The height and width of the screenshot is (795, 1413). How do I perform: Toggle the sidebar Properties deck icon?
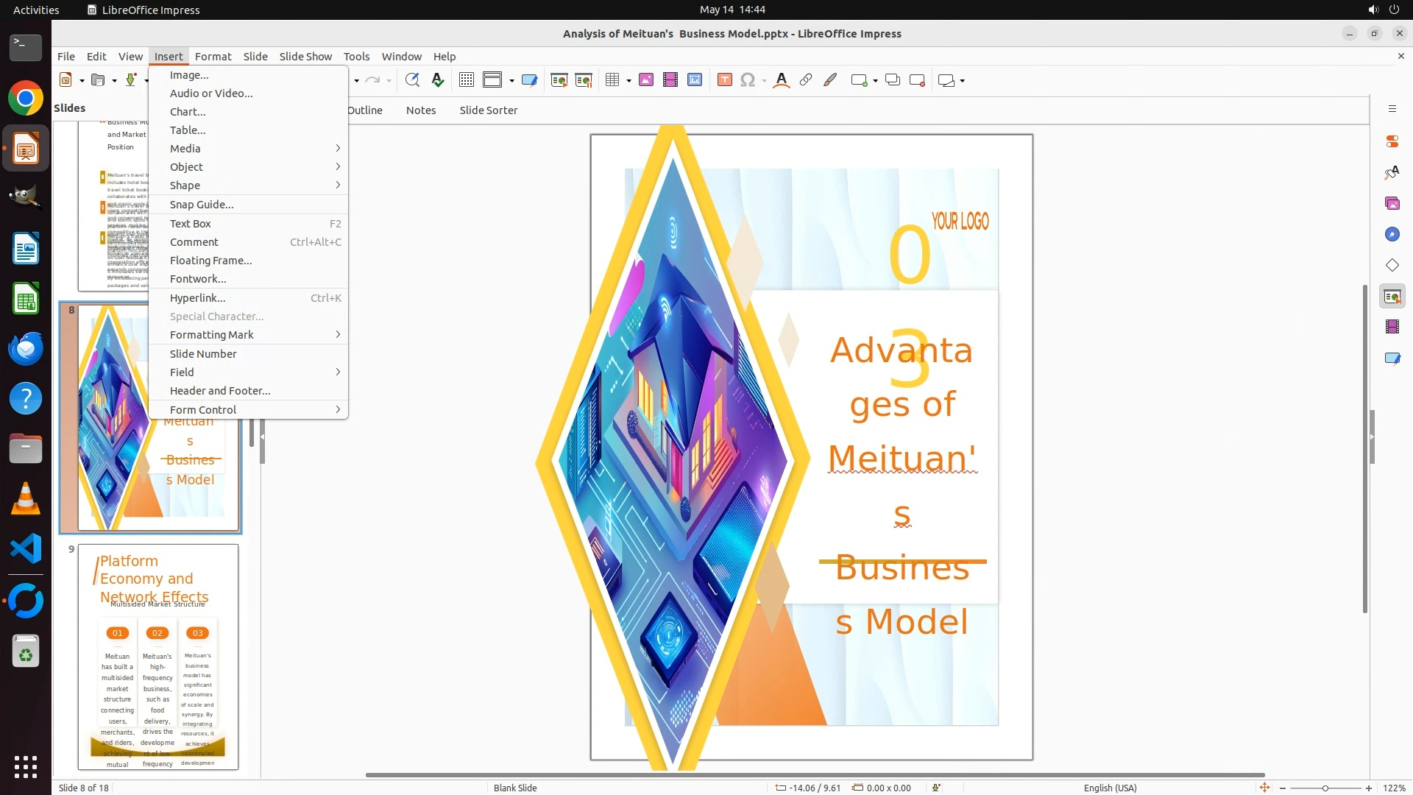click(x=1392, y=141)
